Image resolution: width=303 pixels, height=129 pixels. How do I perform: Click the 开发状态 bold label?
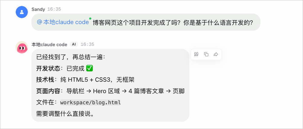[x=48, y=68]
